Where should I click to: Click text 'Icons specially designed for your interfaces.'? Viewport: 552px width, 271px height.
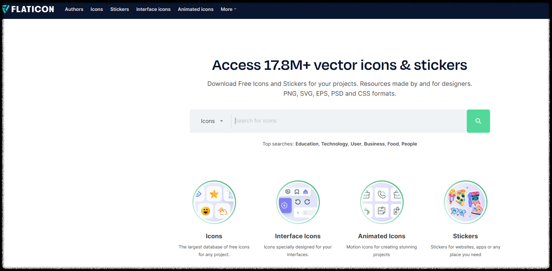(x=298, y=251)
